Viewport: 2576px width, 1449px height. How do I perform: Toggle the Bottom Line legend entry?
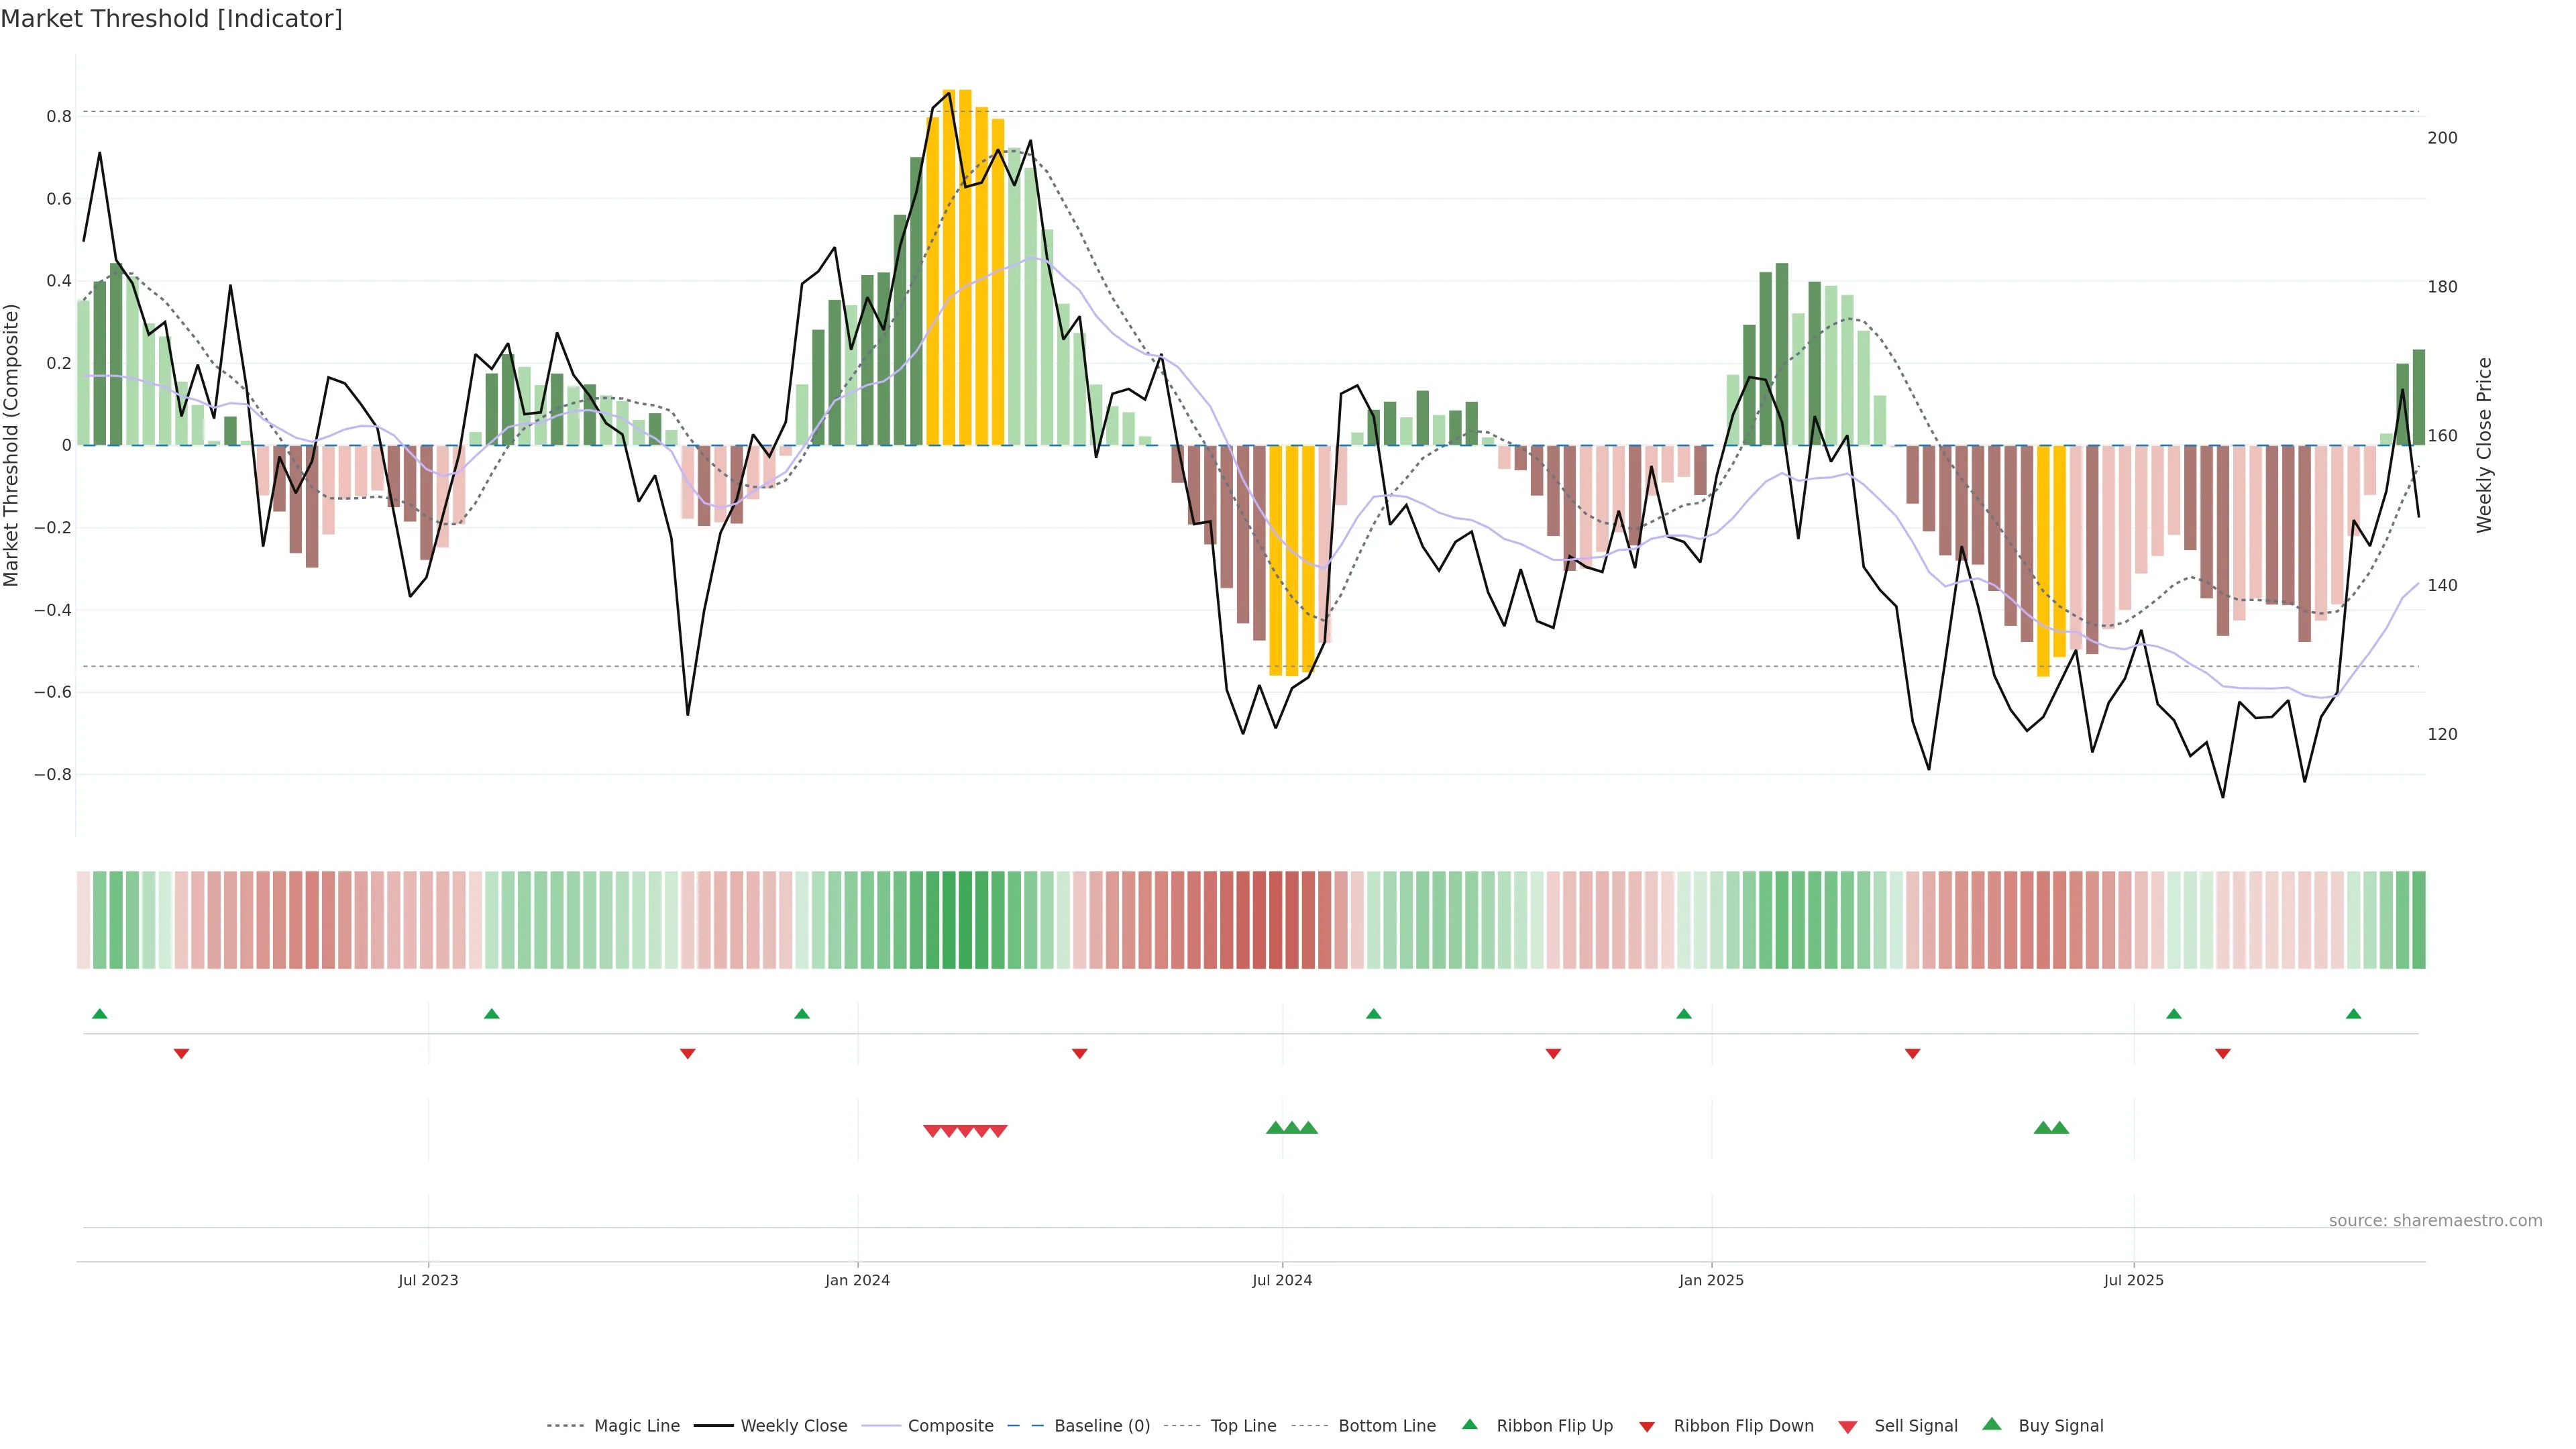point(1386,1426)
